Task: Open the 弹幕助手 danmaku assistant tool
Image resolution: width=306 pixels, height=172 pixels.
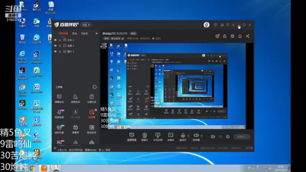Action: (x=59, y=99)
